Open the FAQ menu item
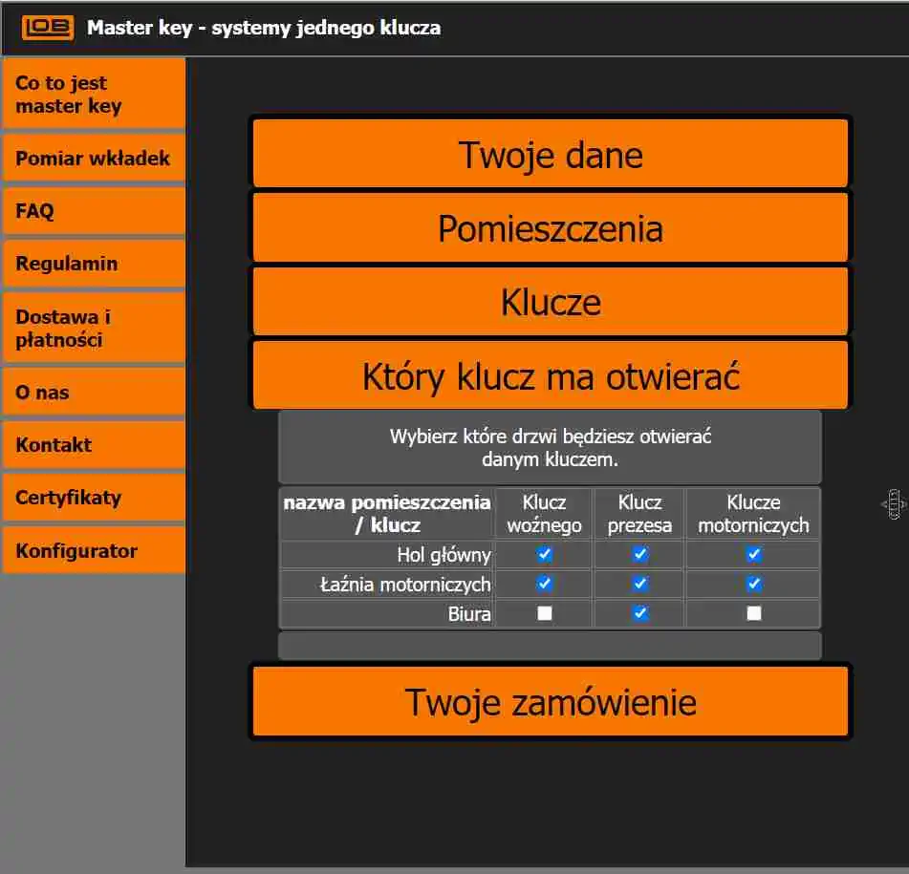The width and height of the screenshot is (909, 874). 94,210
